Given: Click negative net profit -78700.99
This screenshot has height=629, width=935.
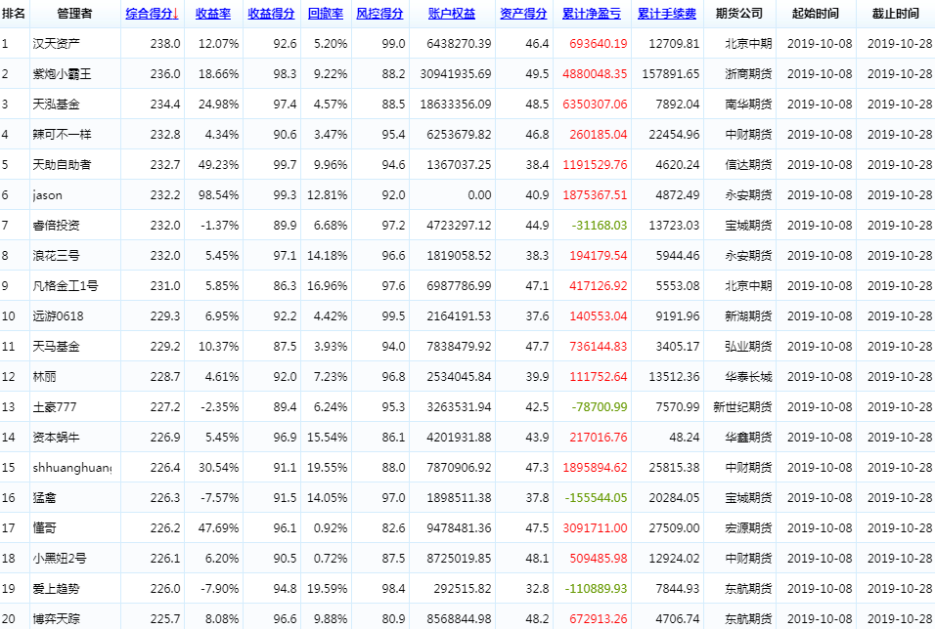Looking at the screenshot, I should click(600, 407).
